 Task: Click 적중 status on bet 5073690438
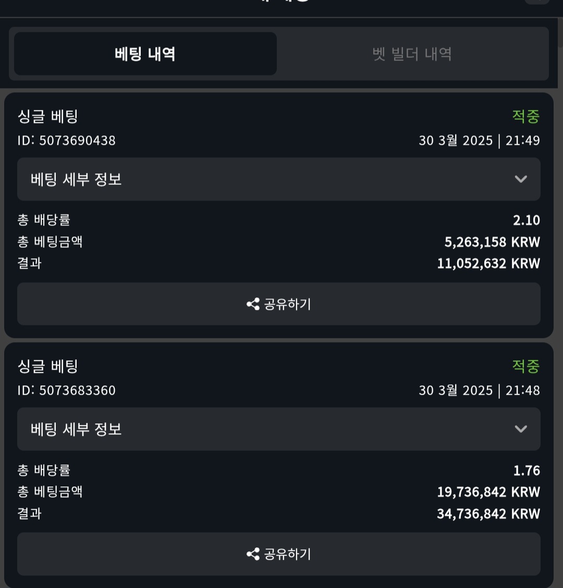point(525,116)
